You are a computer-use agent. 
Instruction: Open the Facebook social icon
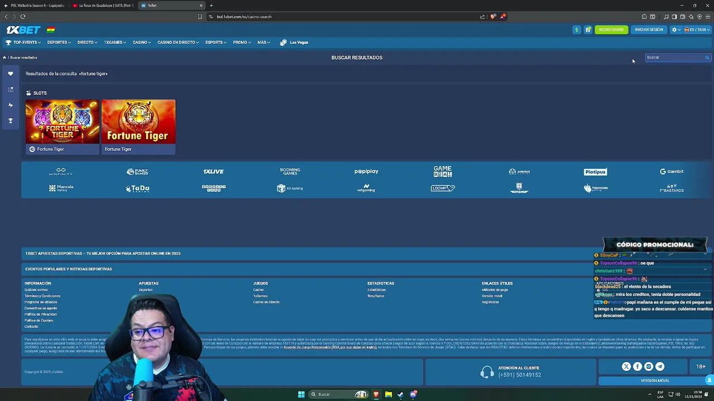click(638, 366)
